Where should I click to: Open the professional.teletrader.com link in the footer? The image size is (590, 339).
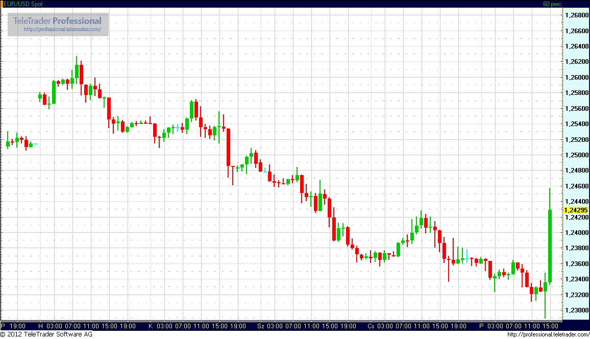(548, 334)
